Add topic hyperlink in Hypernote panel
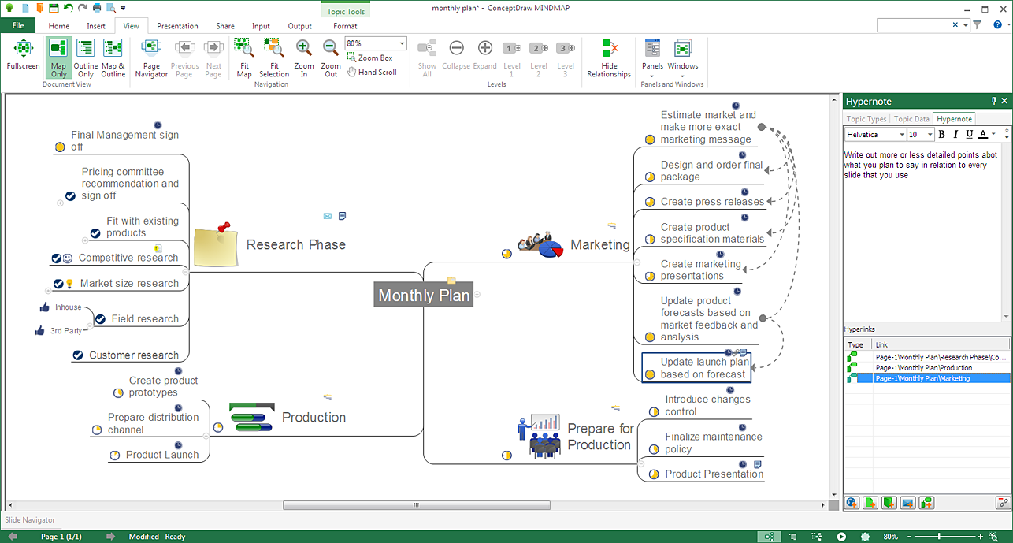Image resolution: width=1013 pixels, height=543 pixels. point(926,503)
